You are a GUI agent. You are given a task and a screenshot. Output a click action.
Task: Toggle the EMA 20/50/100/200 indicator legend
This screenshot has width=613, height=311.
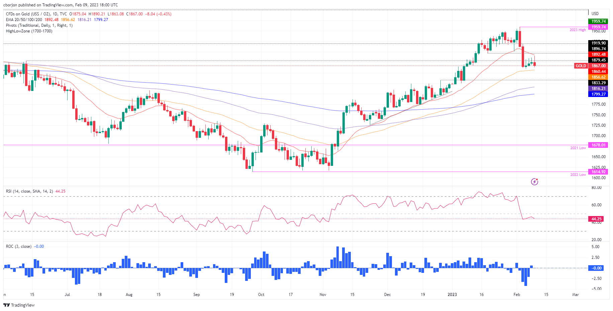[x=24, y=20]
